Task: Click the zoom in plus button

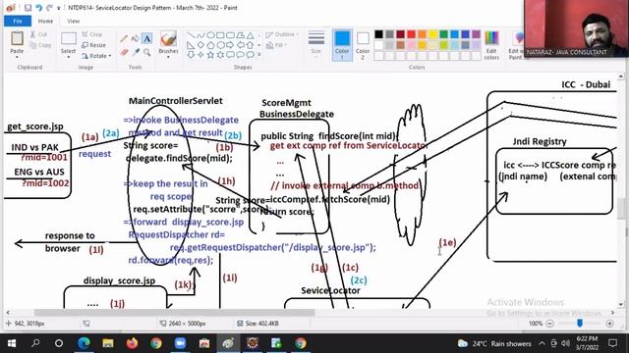Action: point(609,324)
